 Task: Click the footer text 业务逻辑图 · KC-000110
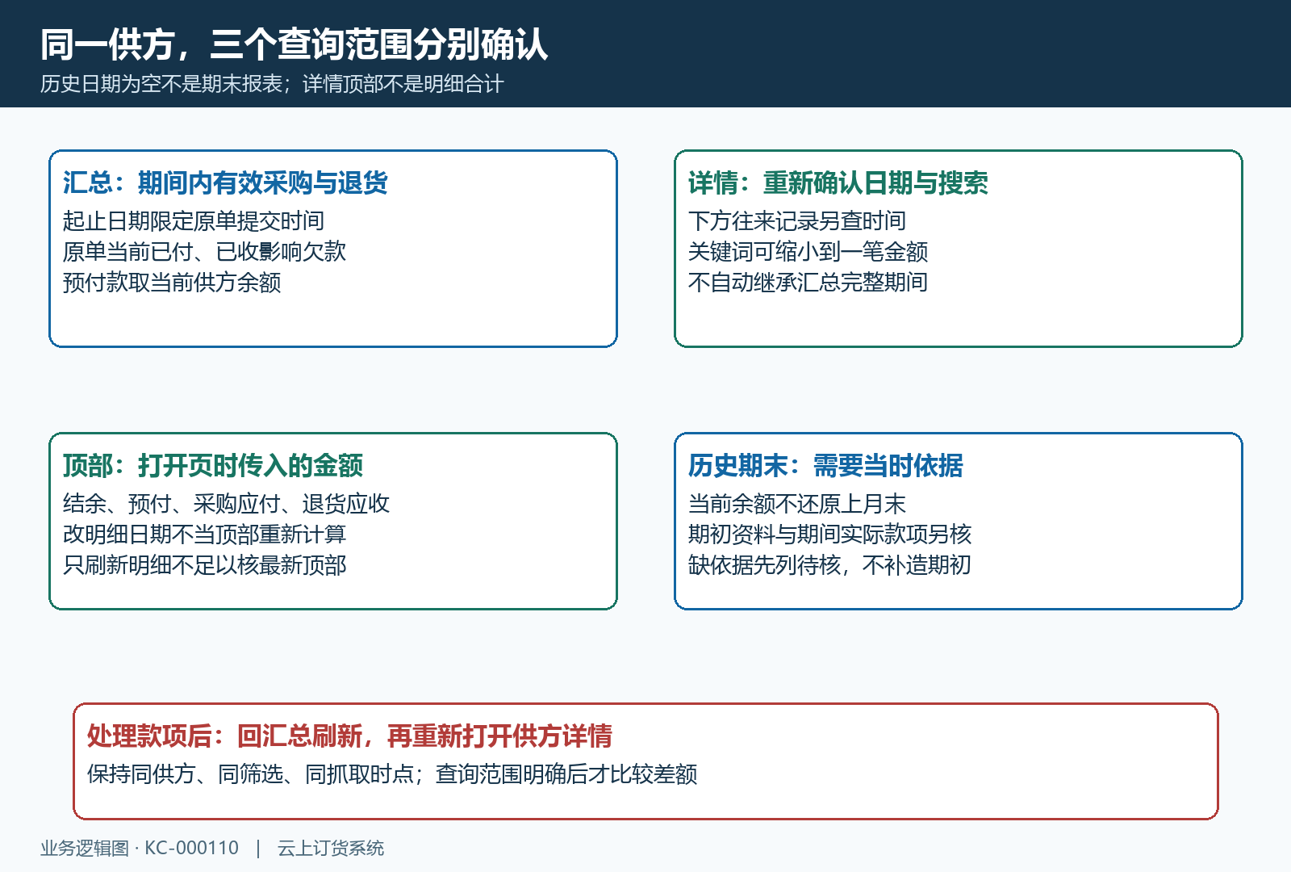pyautogui.click(x=140, y=849)
